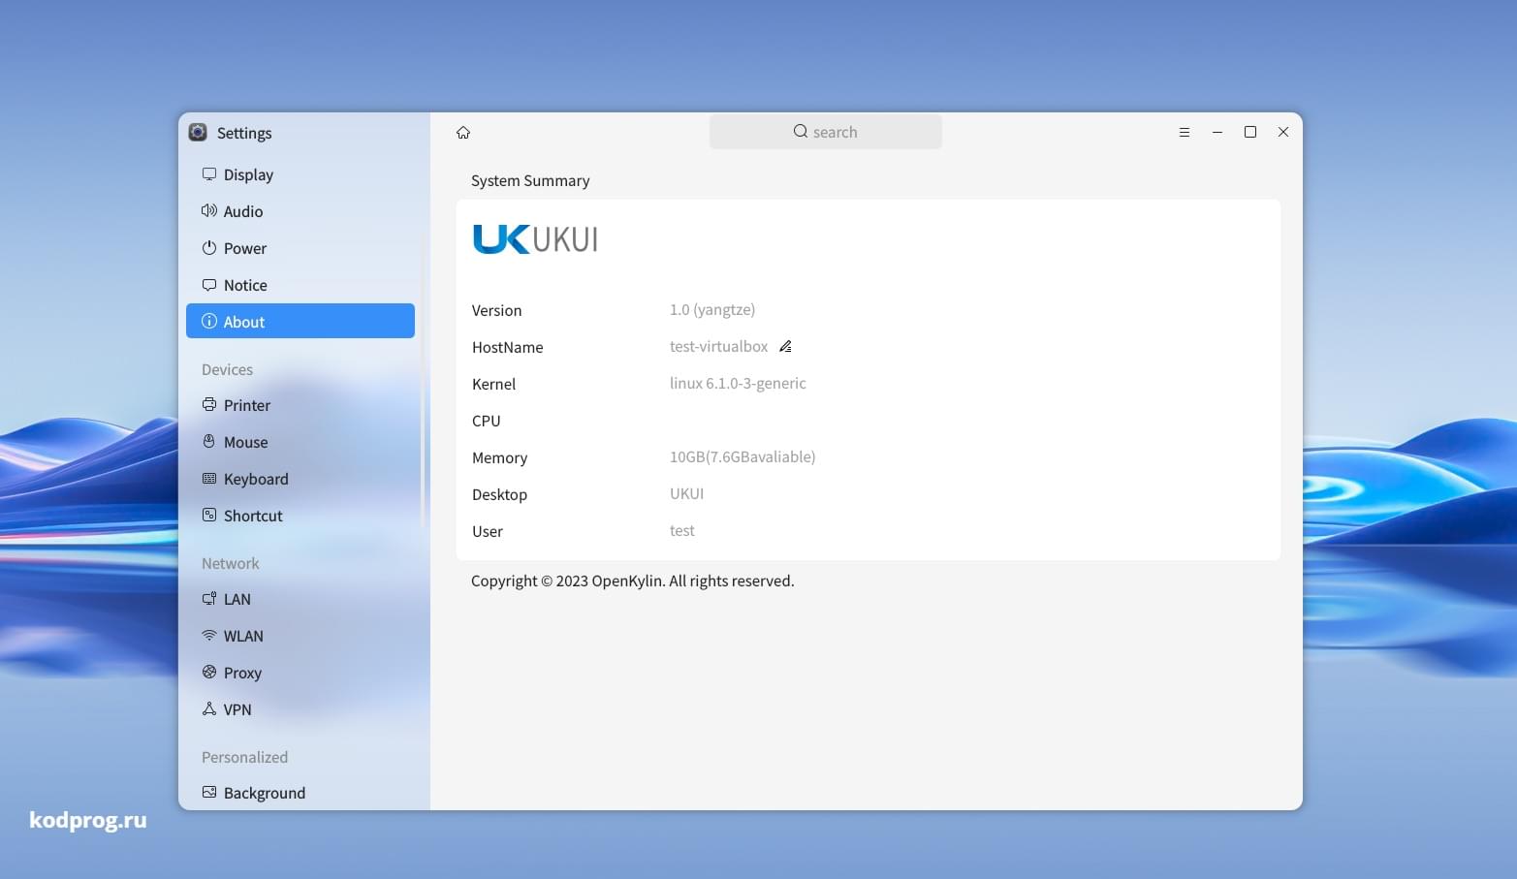Click version value '1.0 (yangtze)'
The image size is (1517, 879).
[x=712, y=310]
